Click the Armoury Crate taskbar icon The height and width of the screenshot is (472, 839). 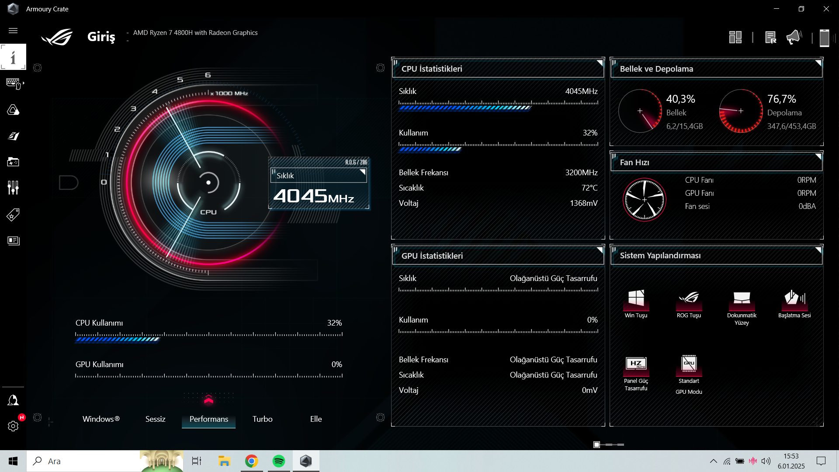(306, 461)
